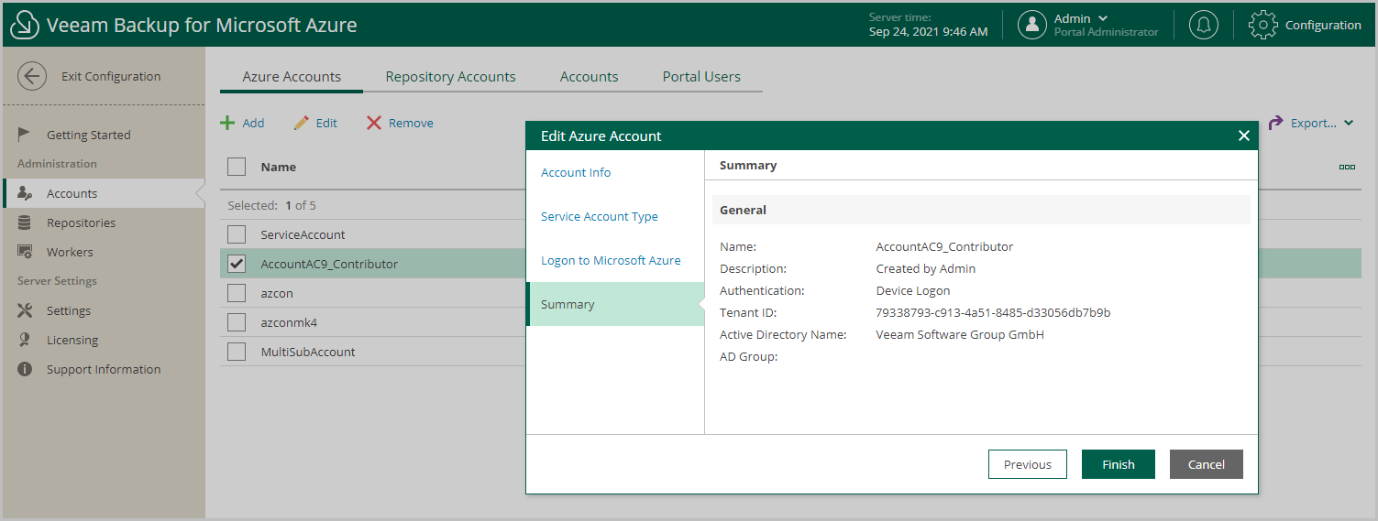Open column chooser icon at table right
This screenshot has height=521, width=1378.
coord(1347,167)
